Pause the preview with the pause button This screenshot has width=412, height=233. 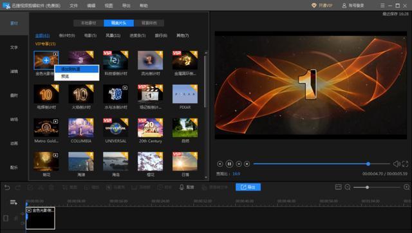coord(229,164)
